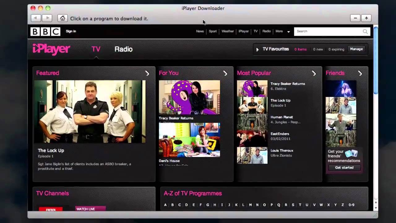The width and height of the screenshot is (396, 223).
Task: Expand TV Favourites with the triangle
Action: click(257, 49)
